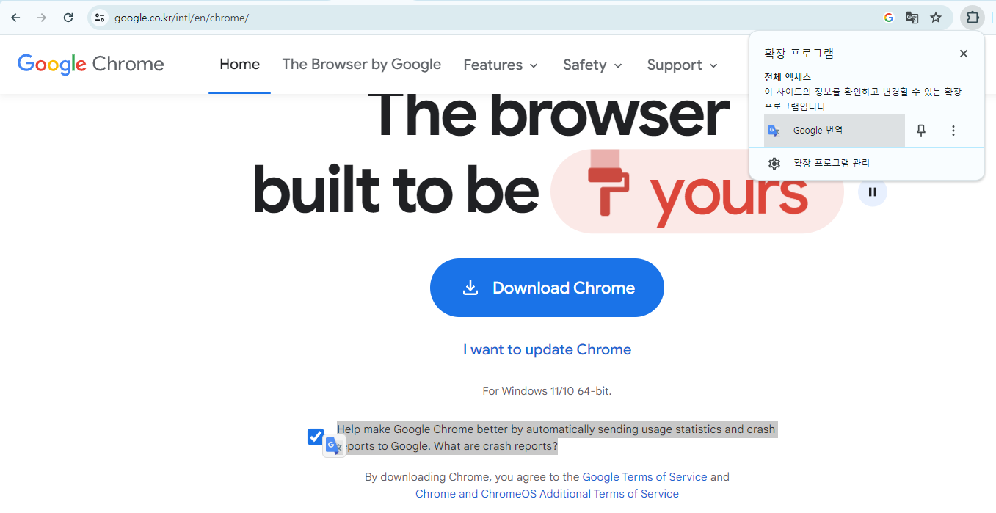Pin the Google 번역 extension

point(921,131)
